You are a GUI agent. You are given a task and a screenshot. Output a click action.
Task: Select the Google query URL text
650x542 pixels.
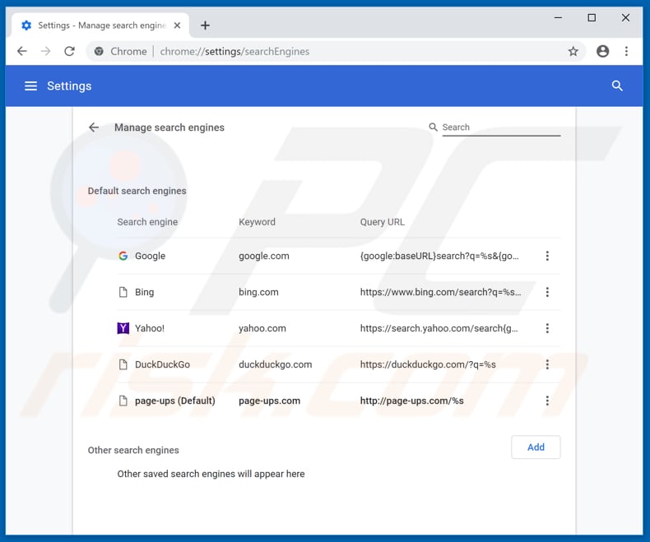(439, 256)
